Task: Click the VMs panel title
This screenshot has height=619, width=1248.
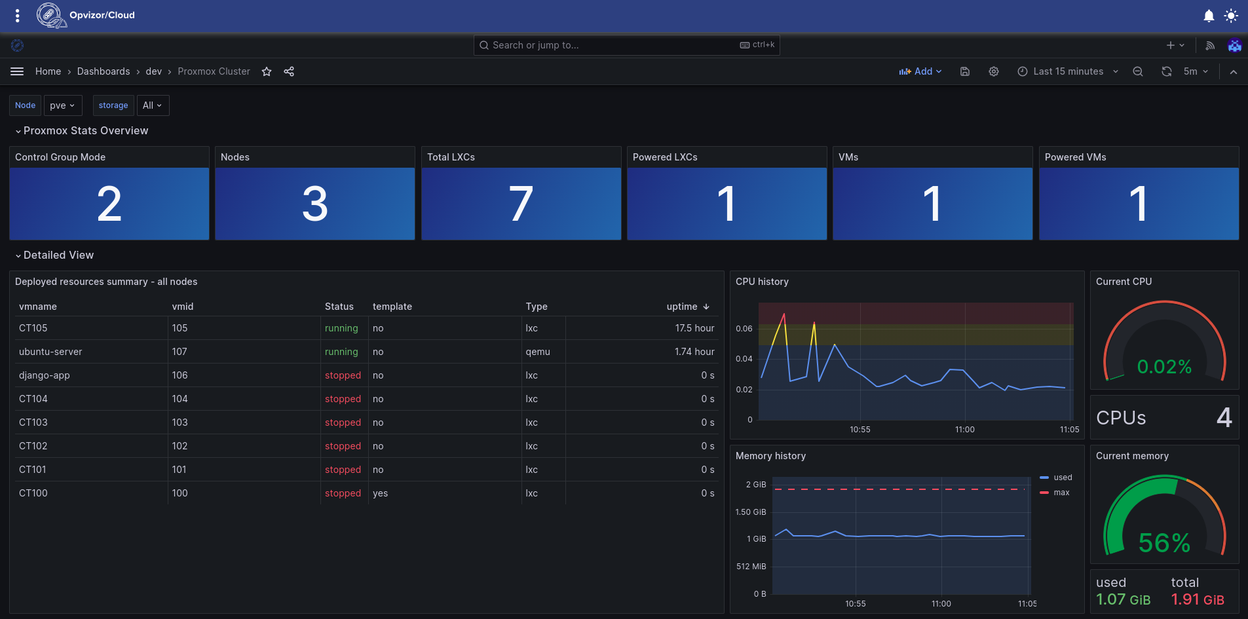Action: 848,157
